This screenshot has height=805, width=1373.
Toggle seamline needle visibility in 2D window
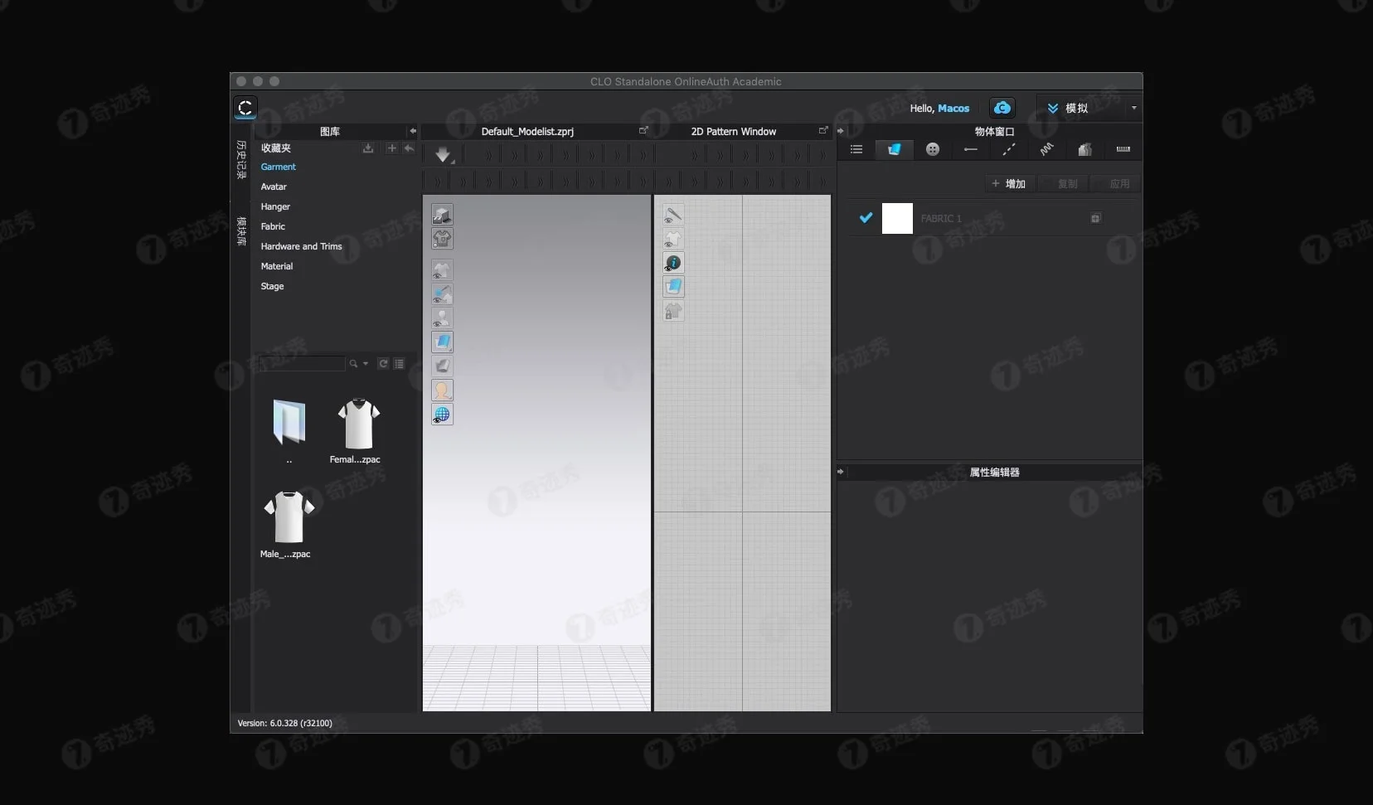(673, 216)
